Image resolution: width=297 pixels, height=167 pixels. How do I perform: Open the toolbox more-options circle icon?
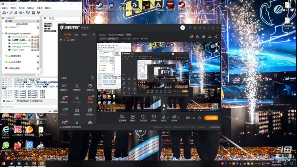point(92,78)
